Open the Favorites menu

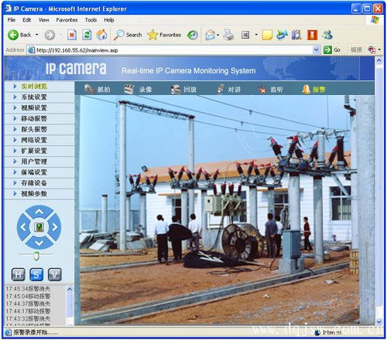(67, 20)
